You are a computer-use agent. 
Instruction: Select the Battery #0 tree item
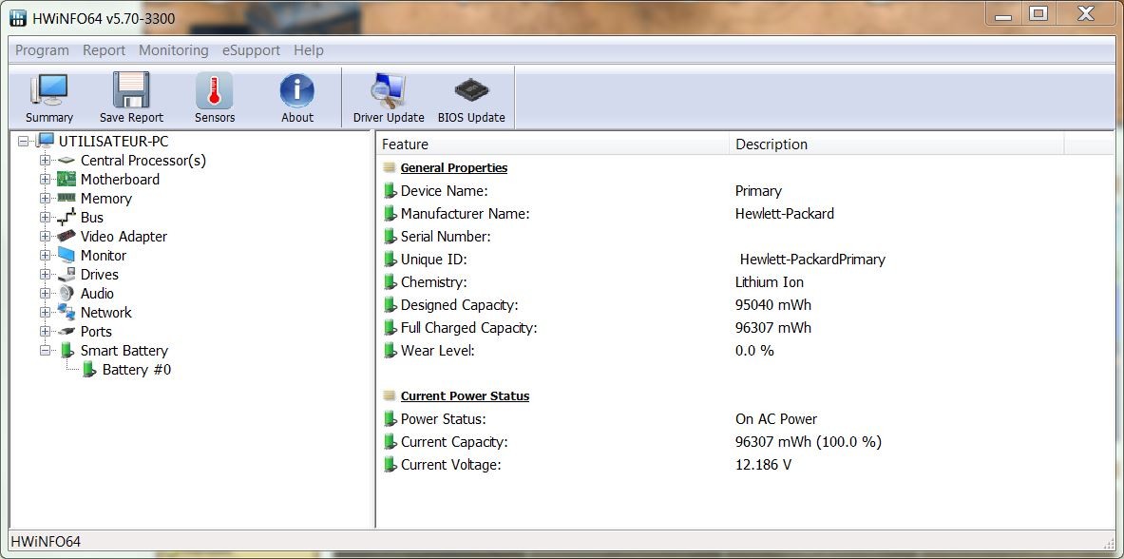pos(137,370)
